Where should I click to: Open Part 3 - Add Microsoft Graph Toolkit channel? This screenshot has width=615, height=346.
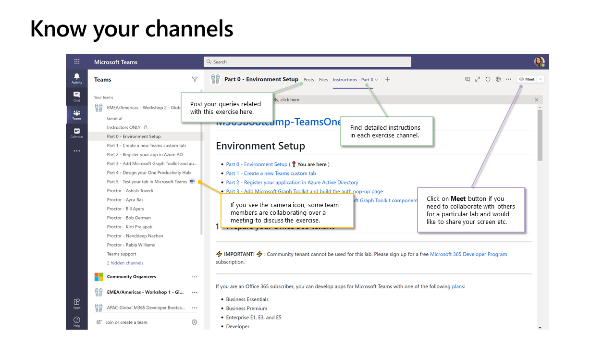(x=152, y=163)
